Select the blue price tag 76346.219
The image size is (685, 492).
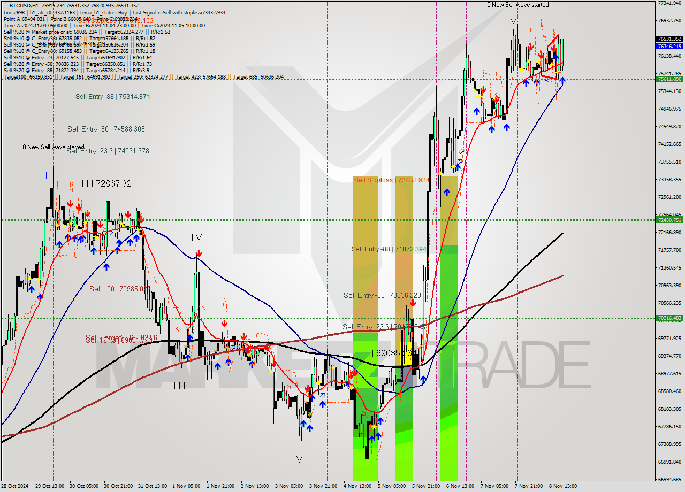669,47
